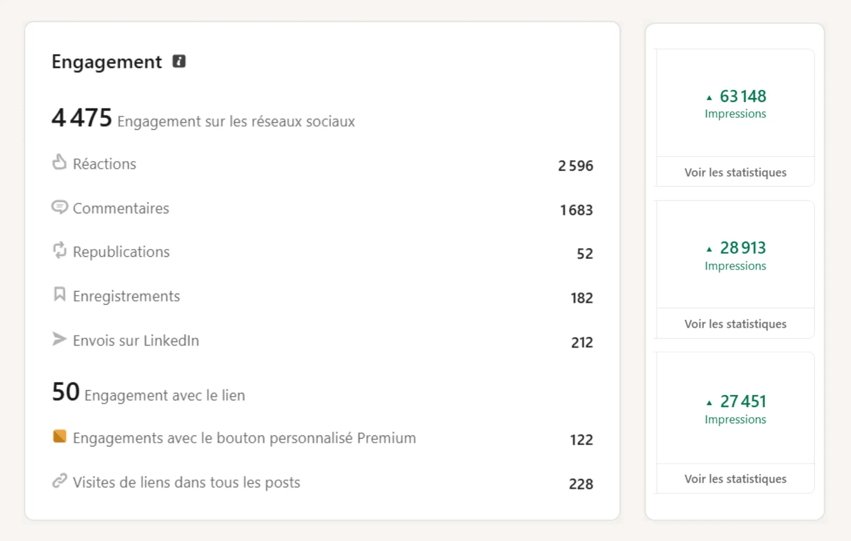Image resolution: width=851 pixels, height=541 pixels.
Task: Click the Enregistrements bookmark icon
Action: click(59, 294)
